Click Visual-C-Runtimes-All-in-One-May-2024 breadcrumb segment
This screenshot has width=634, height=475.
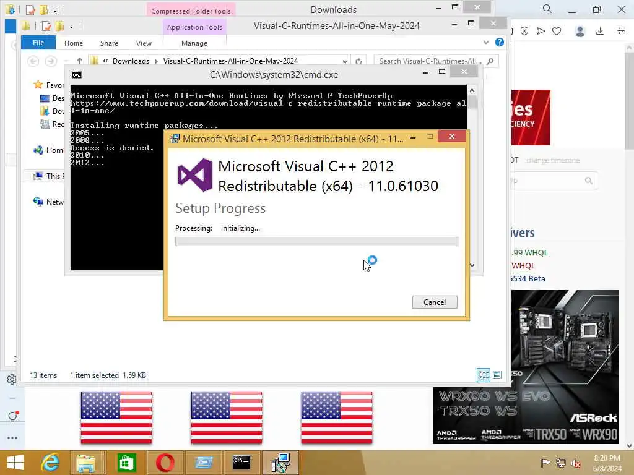pos(230,61)
